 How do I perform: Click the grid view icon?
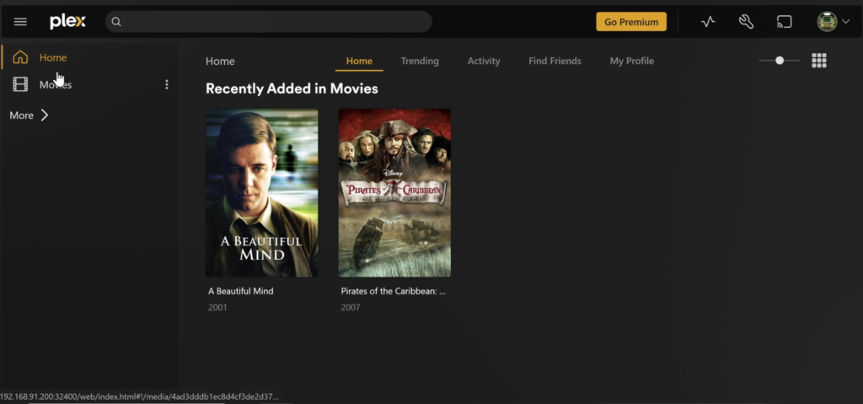tap(819, 61)
